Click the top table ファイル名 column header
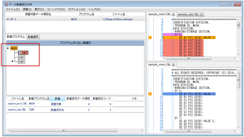This screenshot has width=244, height=137. (x=119, y=14)
